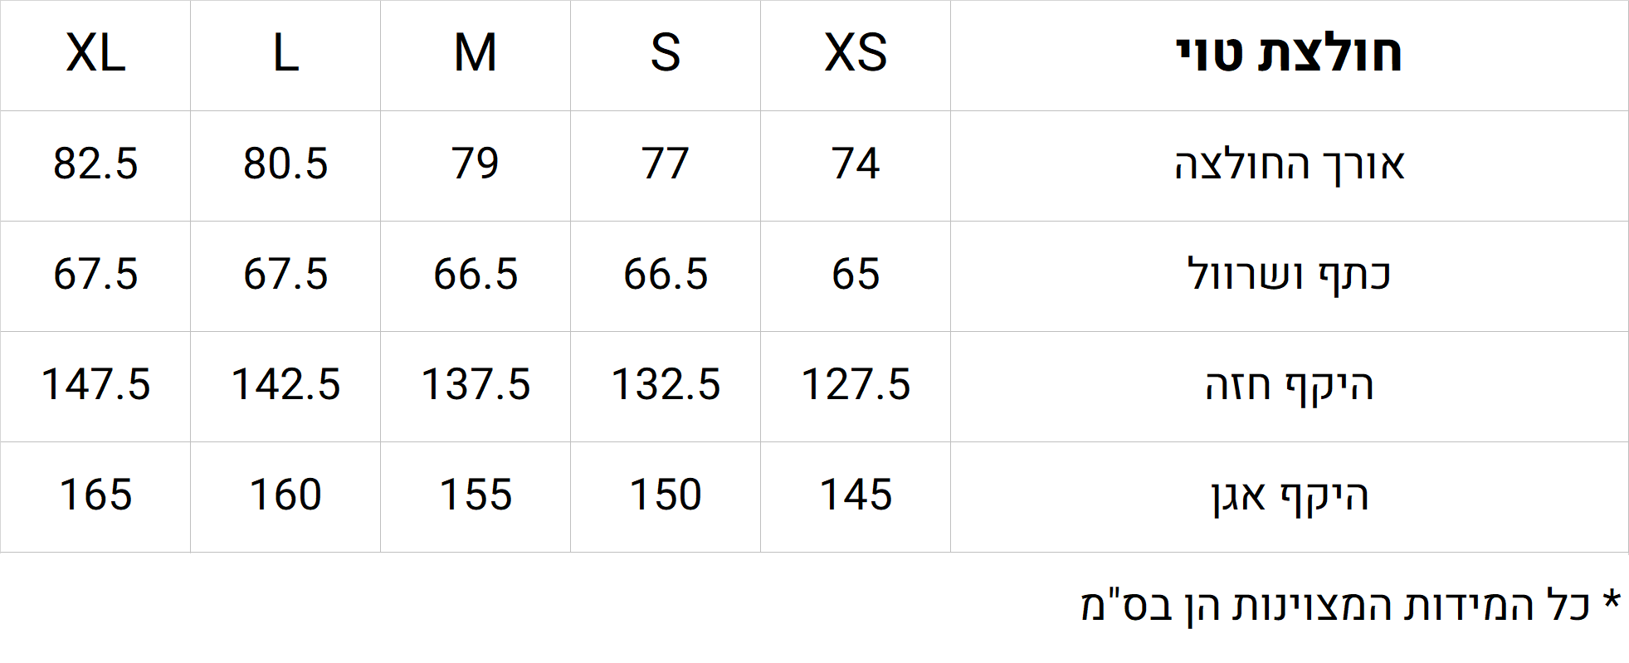This screenshot has width=1629, height=663.
Task: Click the row label היקף אגן
Action: click(x=1289, y=496)
